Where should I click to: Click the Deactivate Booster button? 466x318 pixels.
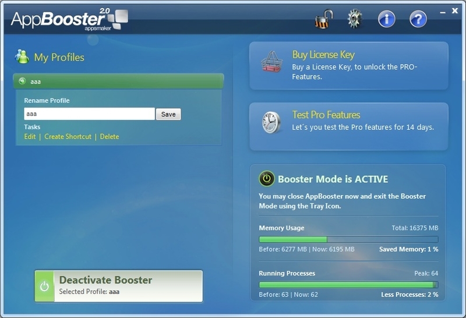pos(119,286)
